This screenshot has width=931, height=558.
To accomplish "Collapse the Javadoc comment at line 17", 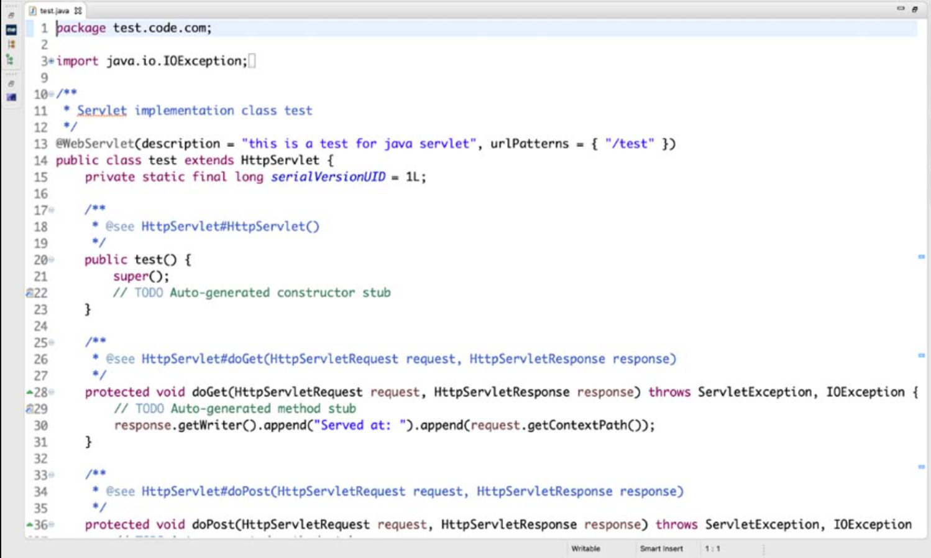I will pos(52,210).
